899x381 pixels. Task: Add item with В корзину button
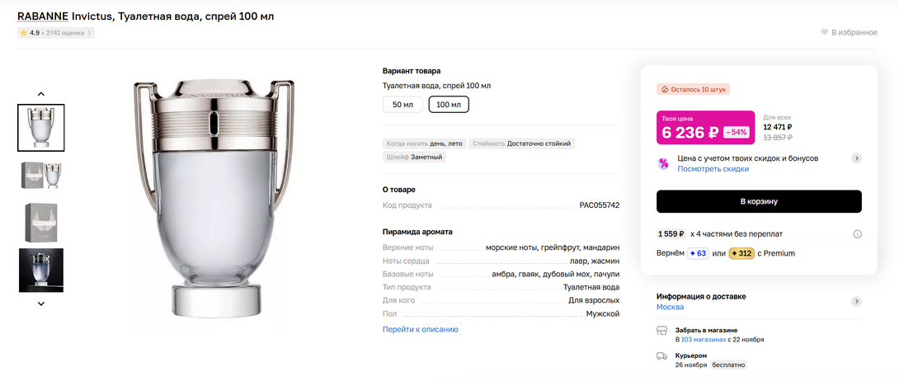coord(759,201)
